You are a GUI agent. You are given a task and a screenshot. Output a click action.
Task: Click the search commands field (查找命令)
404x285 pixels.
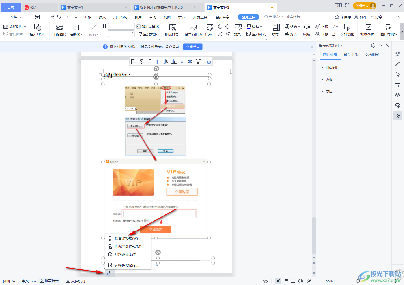pyautogui.click(x=282, y=17)
